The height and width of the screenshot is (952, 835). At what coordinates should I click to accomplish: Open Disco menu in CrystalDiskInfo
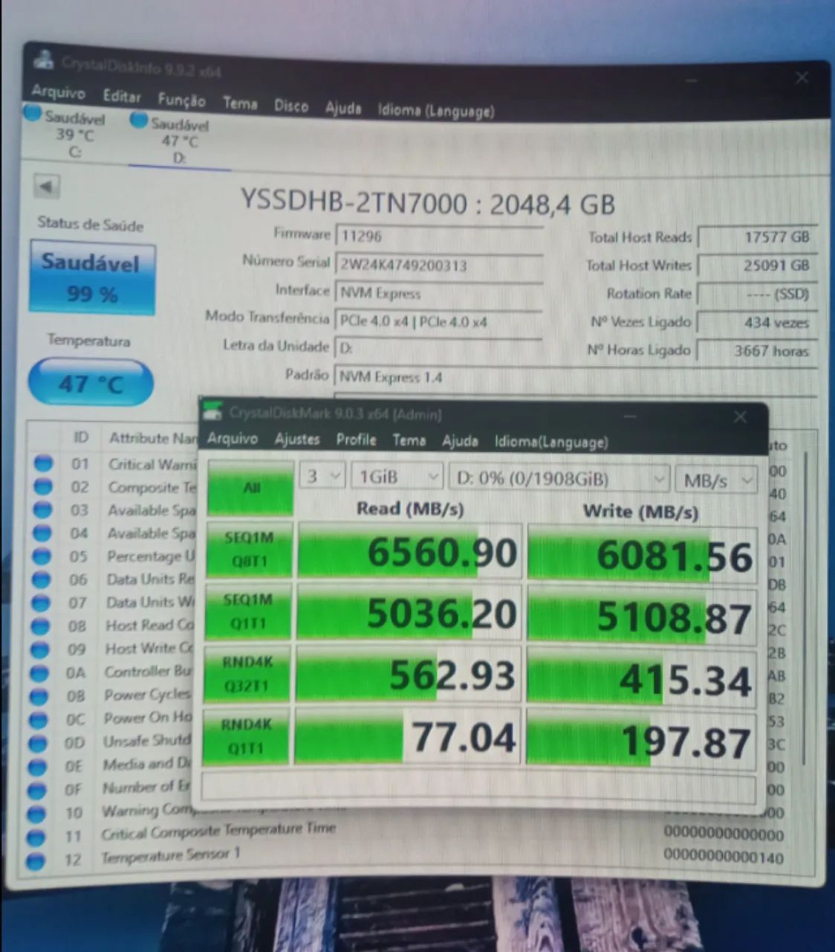click(291, 106)
